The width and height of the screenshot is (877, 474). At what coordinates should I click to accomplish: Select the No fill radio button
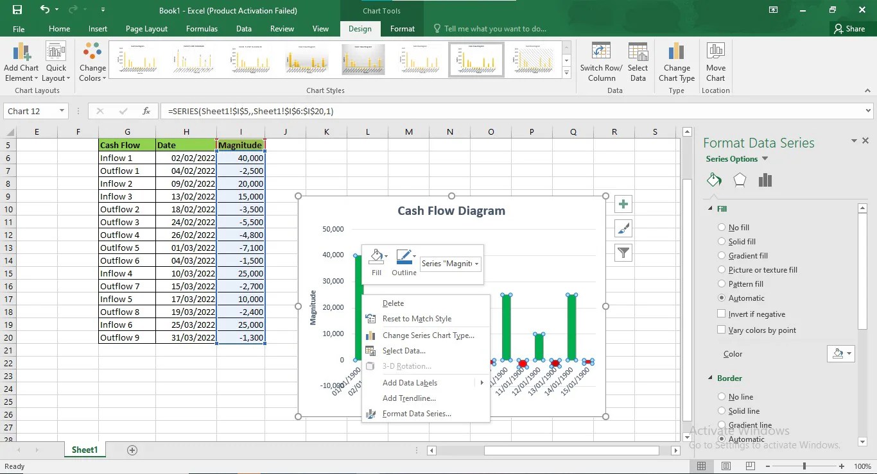point(721,227)
